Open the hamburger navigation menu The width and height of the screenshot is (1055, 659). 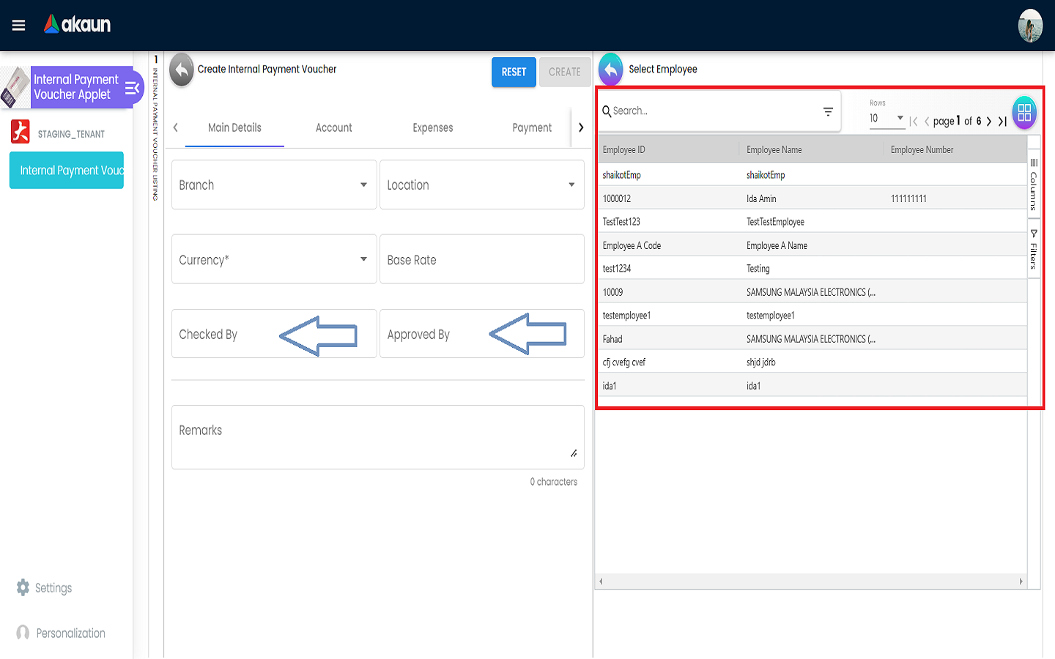19,26
